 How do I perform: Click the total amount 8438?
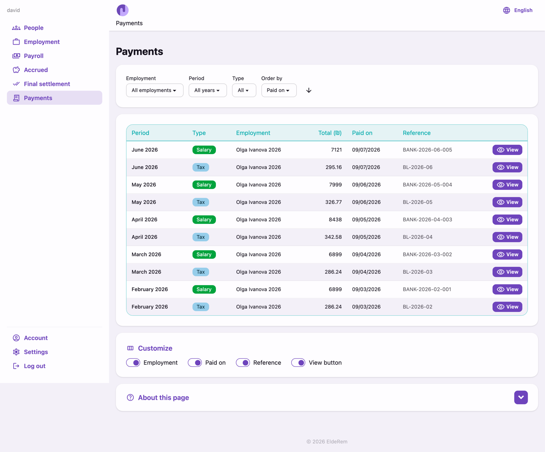coord(336,220)
